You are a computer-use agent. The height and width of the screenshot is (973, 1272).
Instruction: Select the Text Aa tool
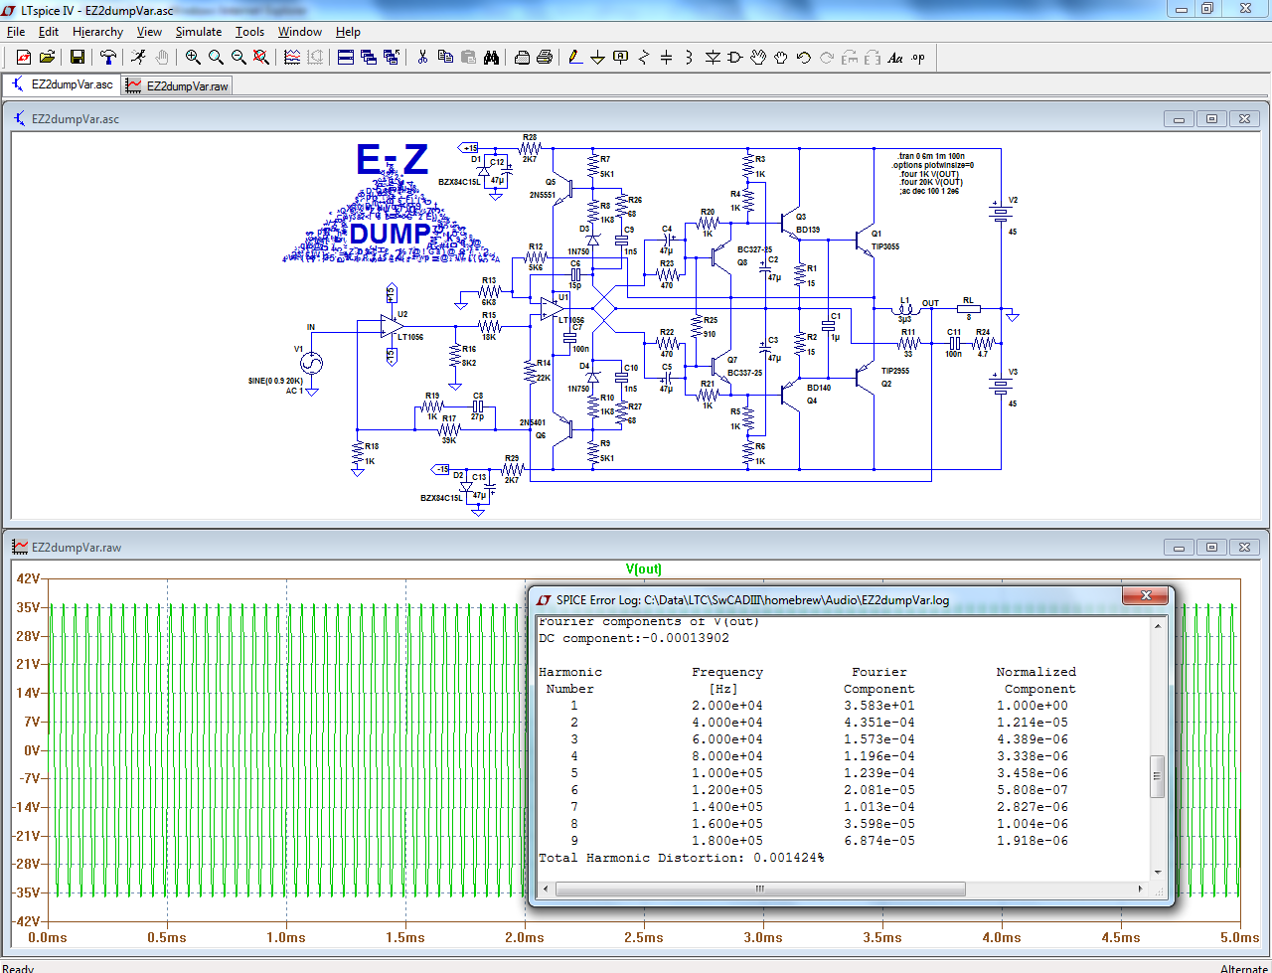tap(895, 58)
